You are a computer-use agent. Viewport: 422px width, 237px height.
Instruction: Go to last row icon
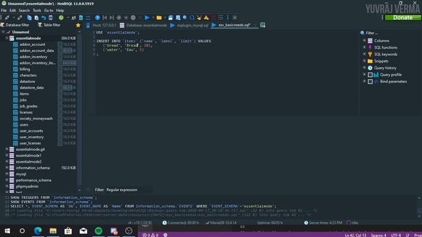111,18
